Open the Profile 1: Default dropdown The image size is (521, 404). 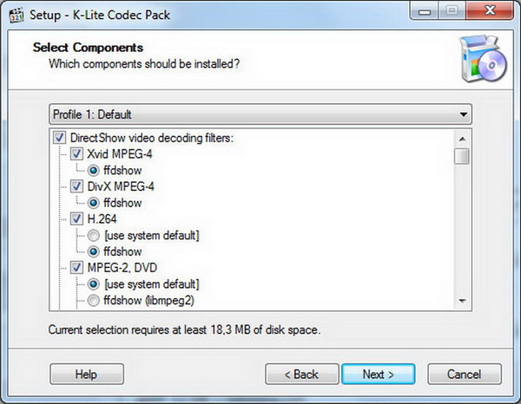(x=260, y=114)
